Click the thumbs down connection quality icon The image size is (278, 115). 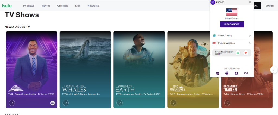point(246,53)
